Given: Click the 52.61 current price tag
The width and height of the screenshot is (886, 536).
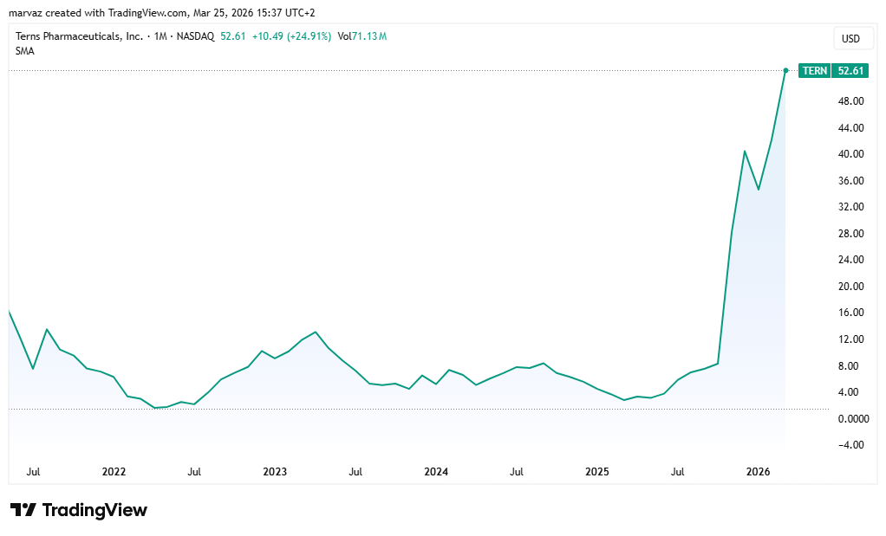Looking at the screenshot, I should coord(850,70).
